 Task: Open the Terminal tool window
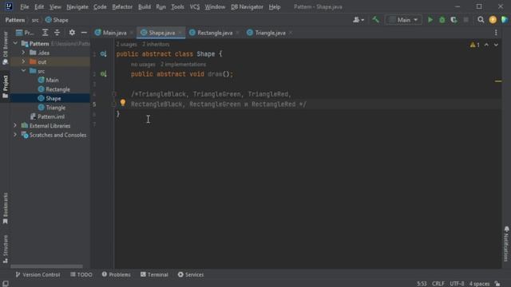[154, 274]
